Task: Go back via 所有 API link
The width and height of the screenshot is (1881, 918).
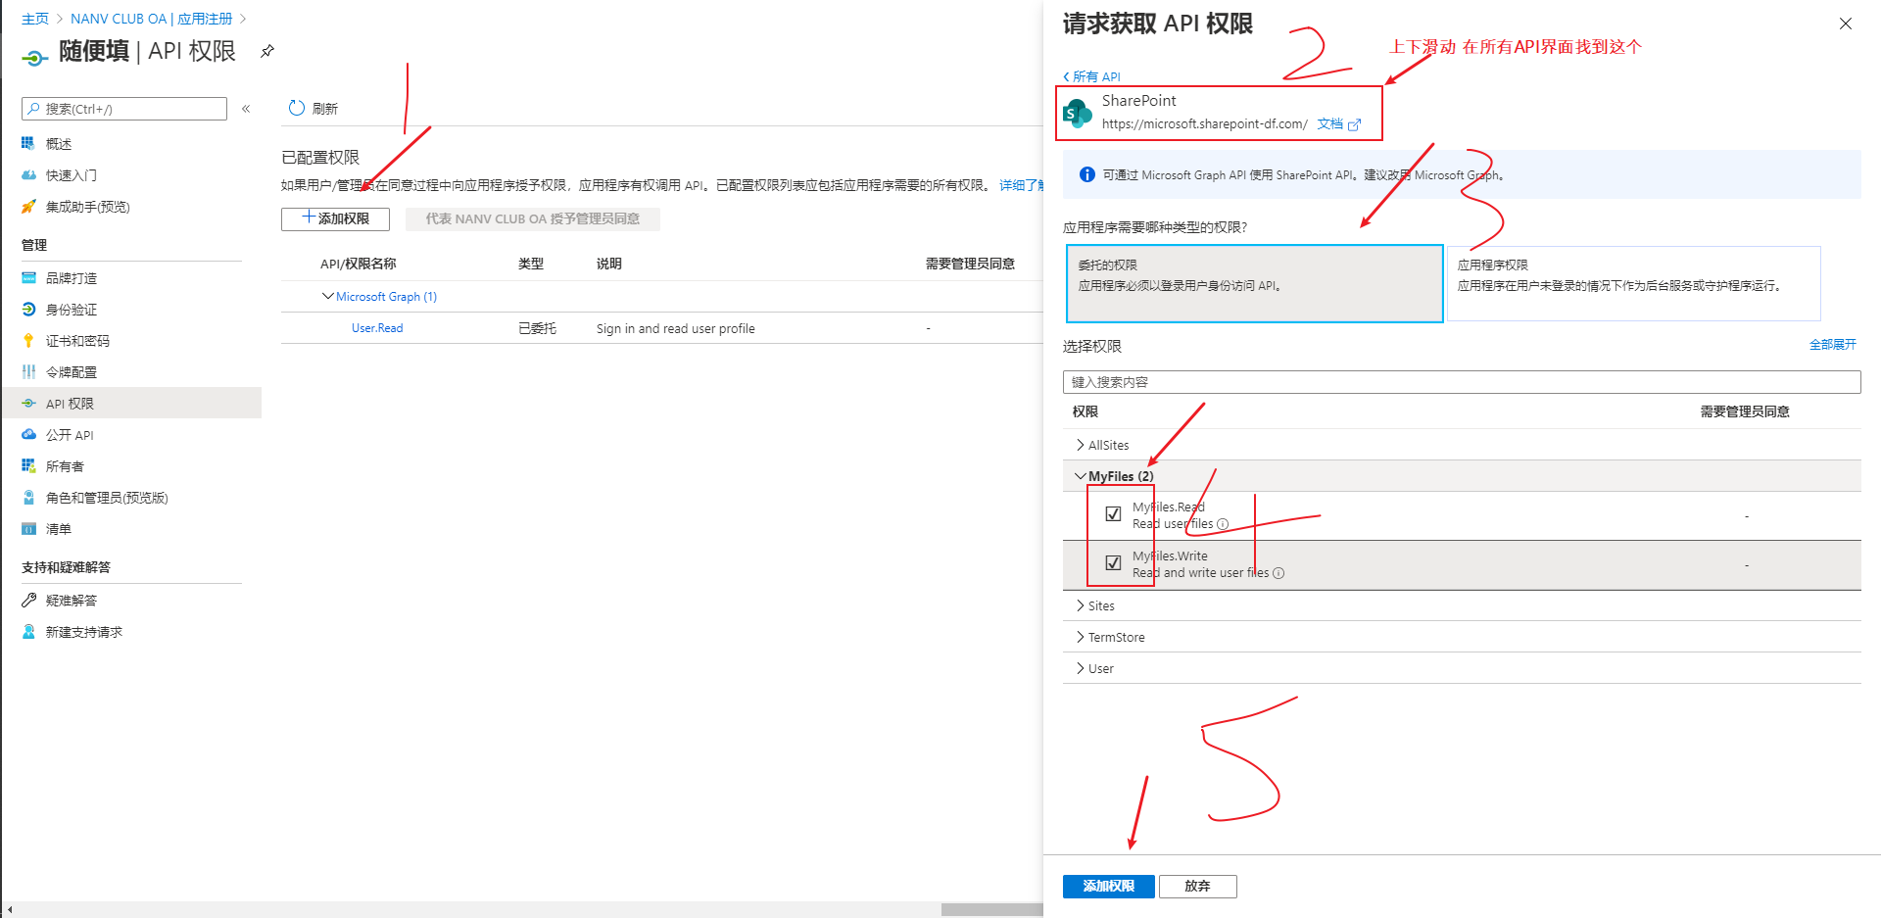Action: tap(1091, 76)
